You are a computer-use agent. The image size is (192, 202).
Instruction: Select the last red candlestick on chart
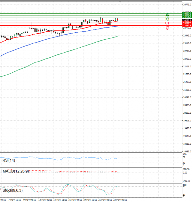(x=117, y=20)
